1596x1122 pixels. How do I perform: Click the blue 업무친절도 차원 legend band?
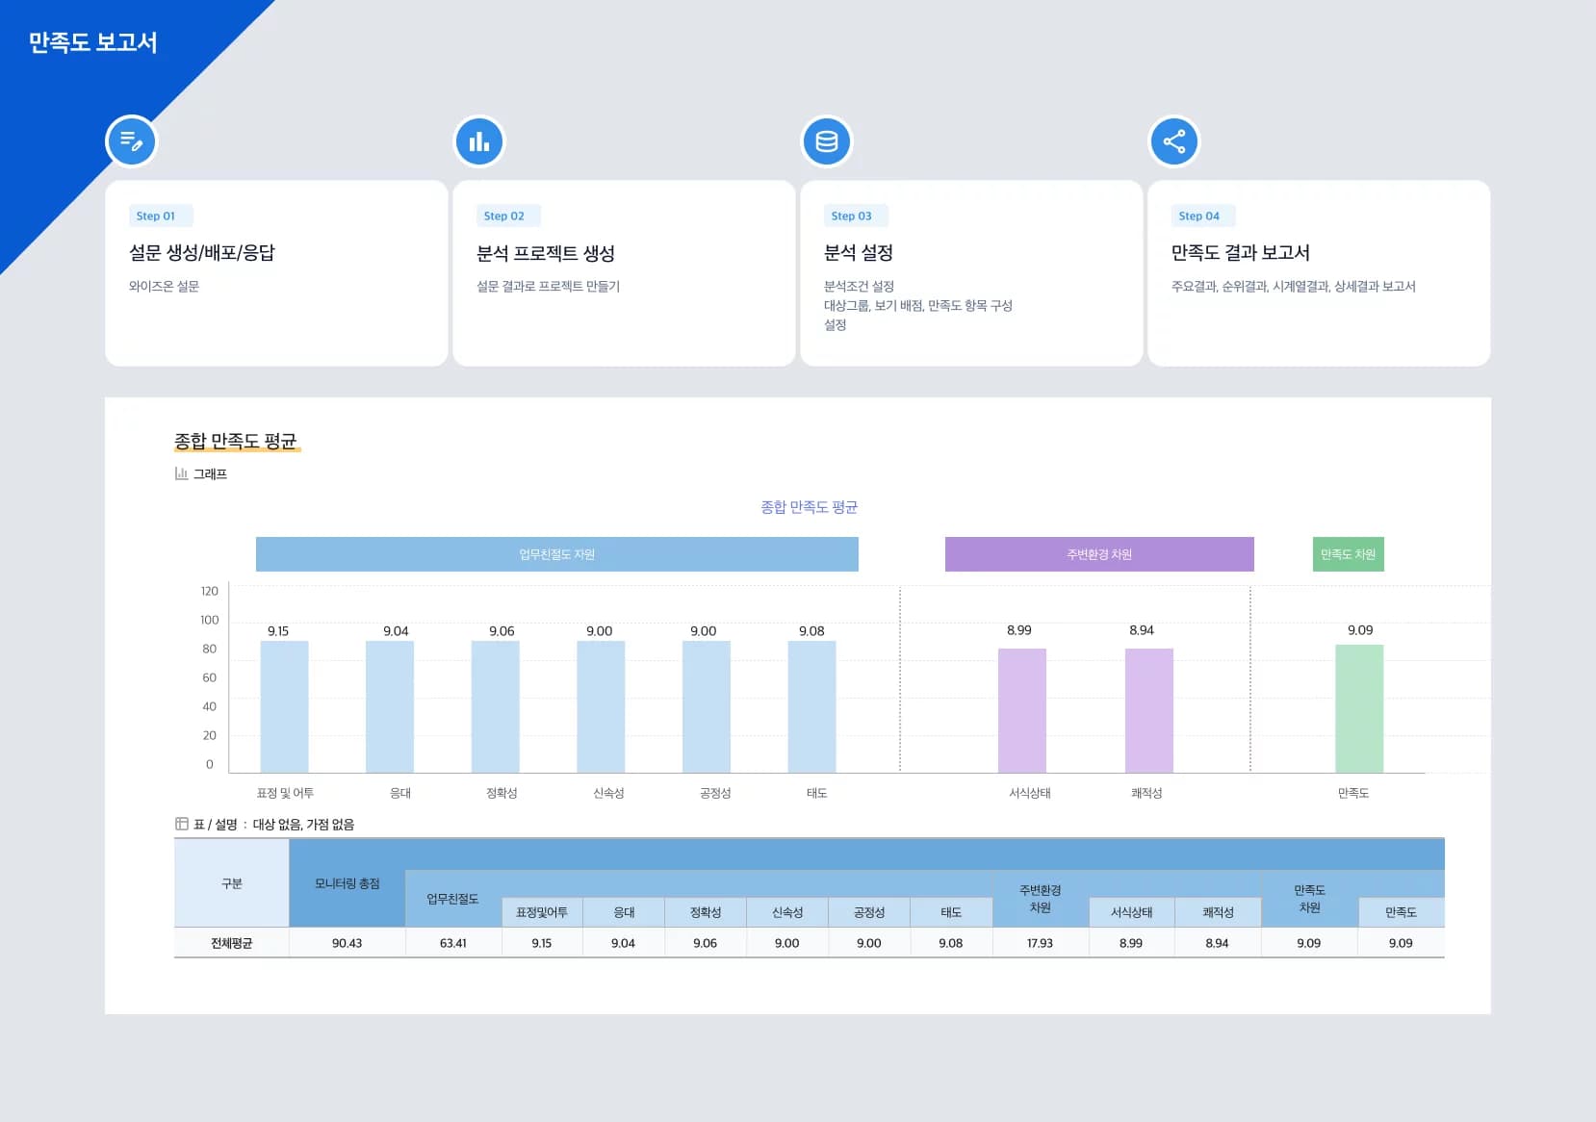tap(556, 554)
